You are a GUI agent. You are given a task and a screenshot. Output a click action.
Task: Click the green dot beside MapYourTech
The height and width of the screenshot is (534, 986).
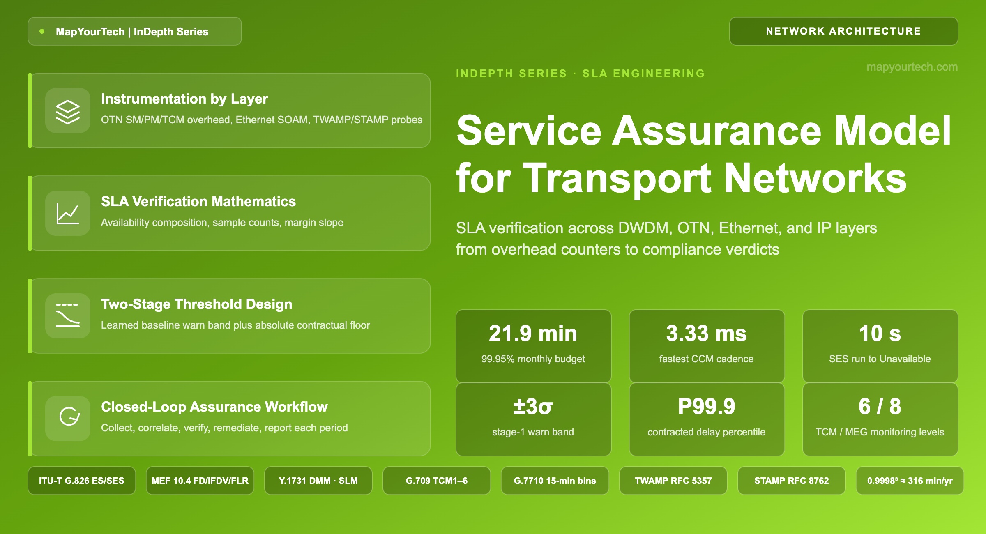click(42, 31)
